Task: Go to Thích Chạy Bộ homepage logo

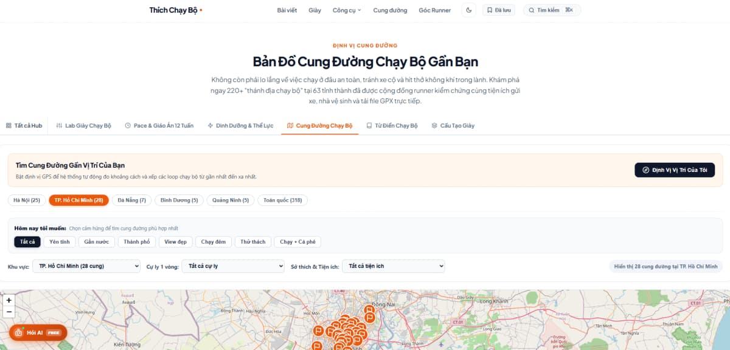Action: (176, 10)
